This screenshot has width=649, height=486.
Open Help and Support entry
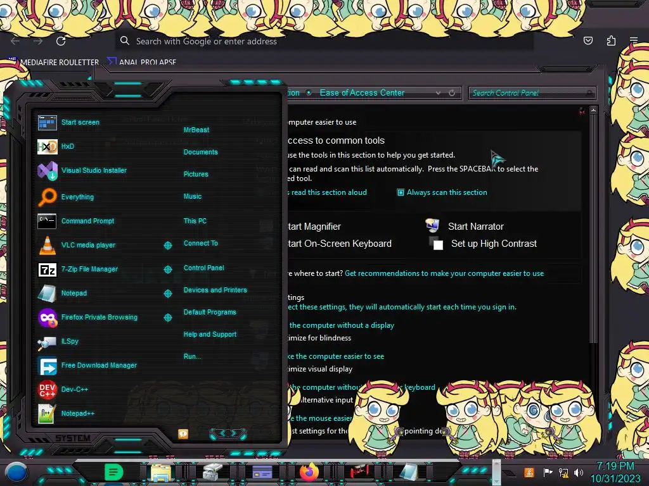tap(210, 334)
